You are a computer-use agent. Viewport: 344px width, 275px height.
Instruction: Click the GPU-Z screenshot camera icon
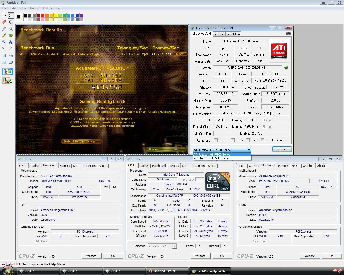pyautogui.click(x=288, y=34)
